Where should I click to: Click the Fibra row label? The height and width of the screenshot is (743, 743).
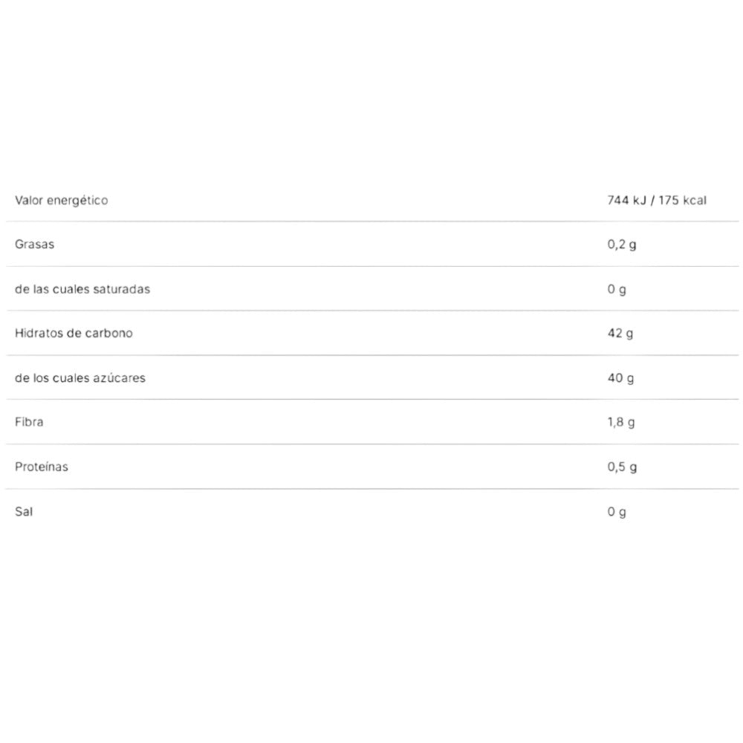29,422
